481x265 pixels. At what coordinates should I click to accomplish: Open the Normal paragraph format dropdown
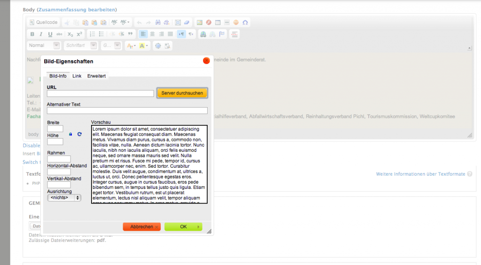point(44,46)
